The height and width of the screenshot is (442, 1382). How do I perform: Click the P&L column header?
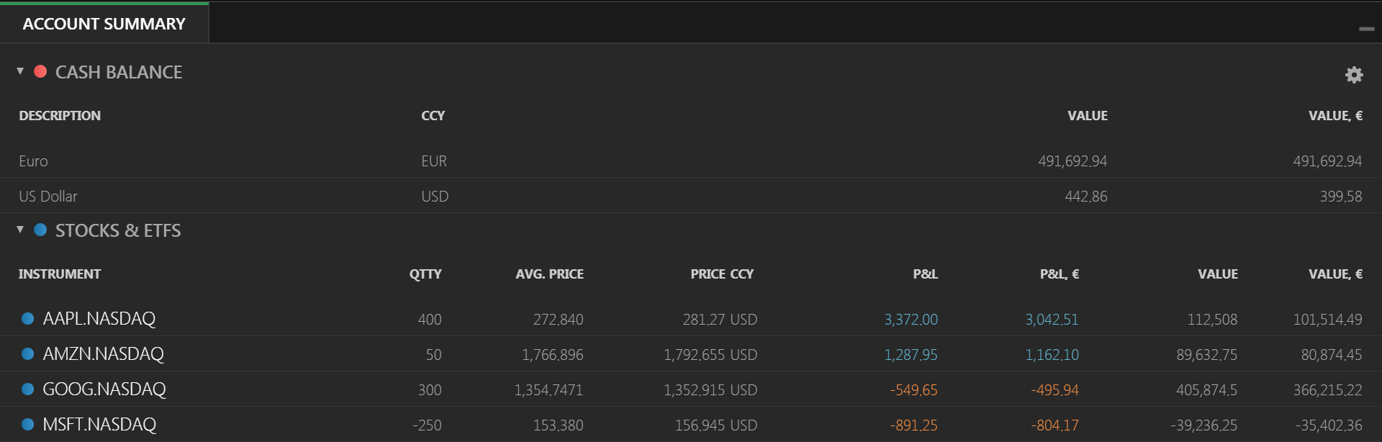tap(925, 274)
